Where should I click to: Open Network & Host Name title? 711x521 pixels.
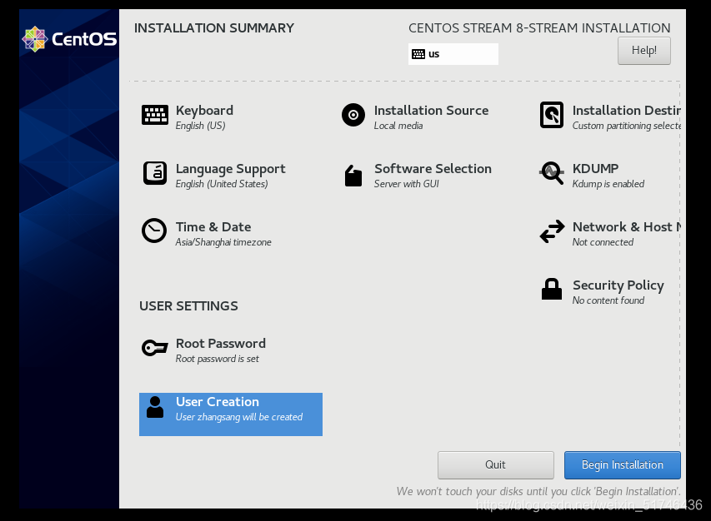coord(626,226)
